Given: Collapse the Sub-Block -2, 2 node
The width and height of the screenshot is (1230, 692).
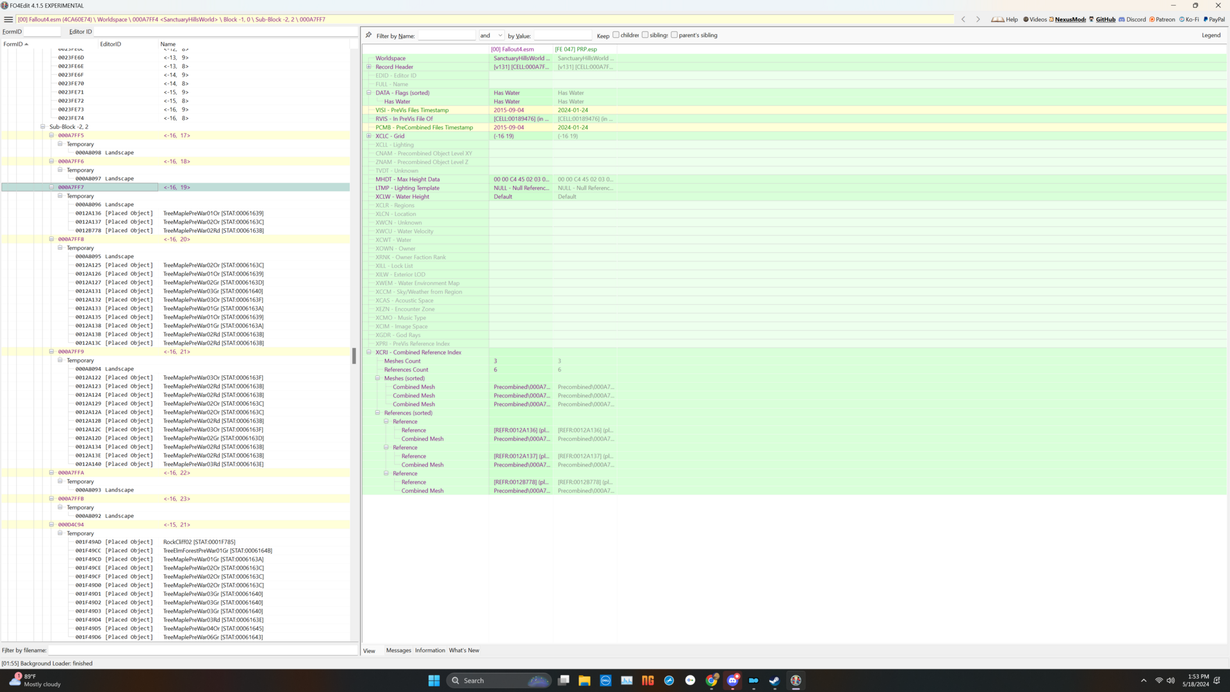Looking at the screenshot, I should 43,127.
